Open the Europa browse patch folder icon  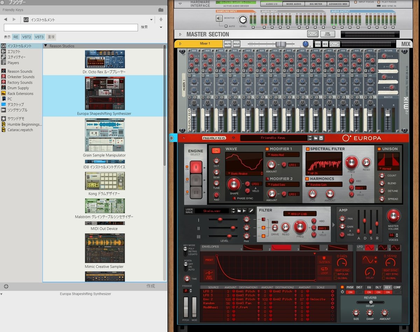(315, 138)
